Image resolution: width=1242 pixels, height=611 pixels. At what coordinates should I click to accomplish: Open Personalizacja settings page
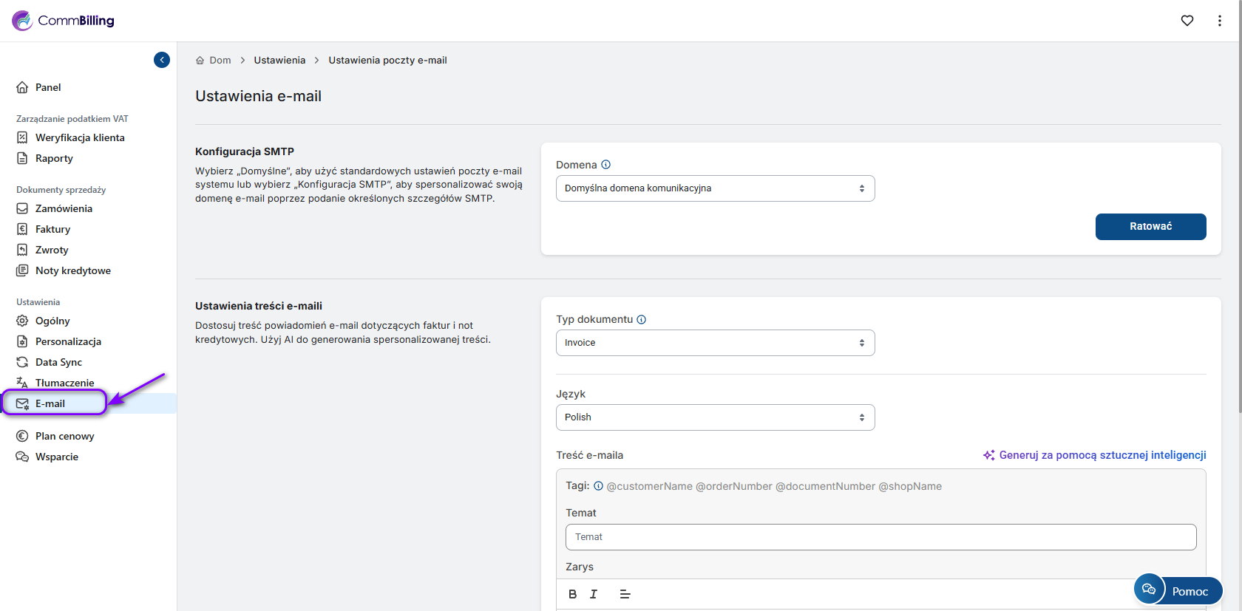click(68, 341)
